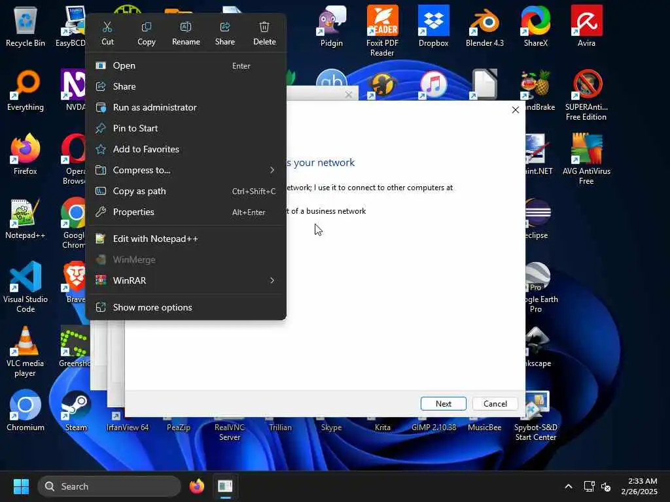This screenshot has height=502, width=670.
Task: Select Open from the context menu
Action: 186,66
